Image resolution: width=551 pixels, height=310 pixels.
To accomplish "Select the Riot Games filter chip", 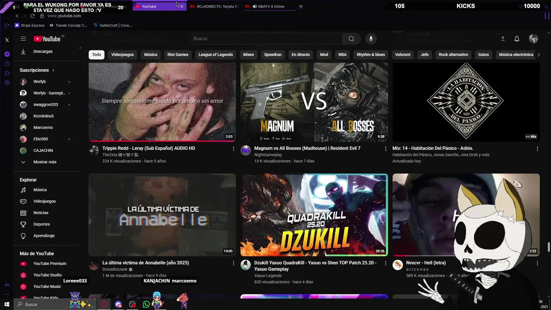I will tap(178, 55).
